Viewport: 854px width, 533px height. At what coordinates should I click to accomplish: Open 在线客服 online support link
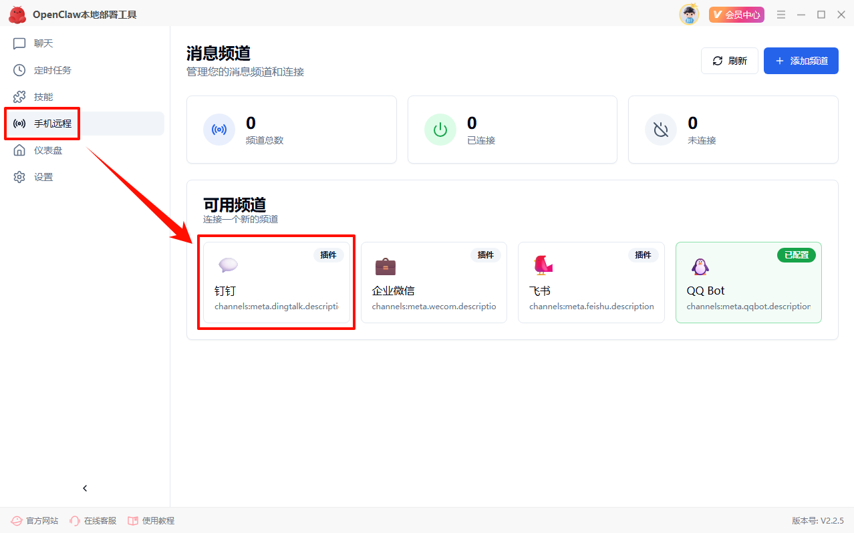[x=93, y=520]
